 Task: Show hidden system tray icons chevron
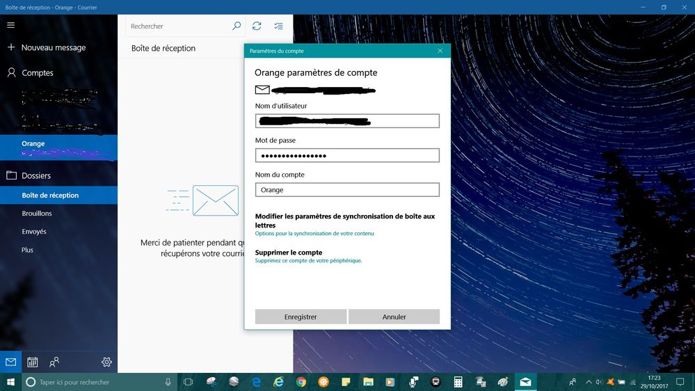click(x=589, y=382)
